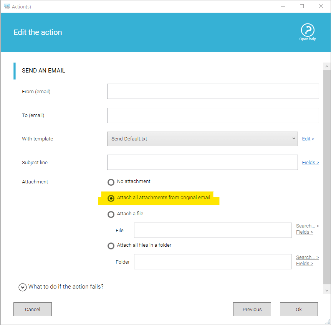Click the Action(s) window app icon
331x325 pixels.
coord(7,6)
